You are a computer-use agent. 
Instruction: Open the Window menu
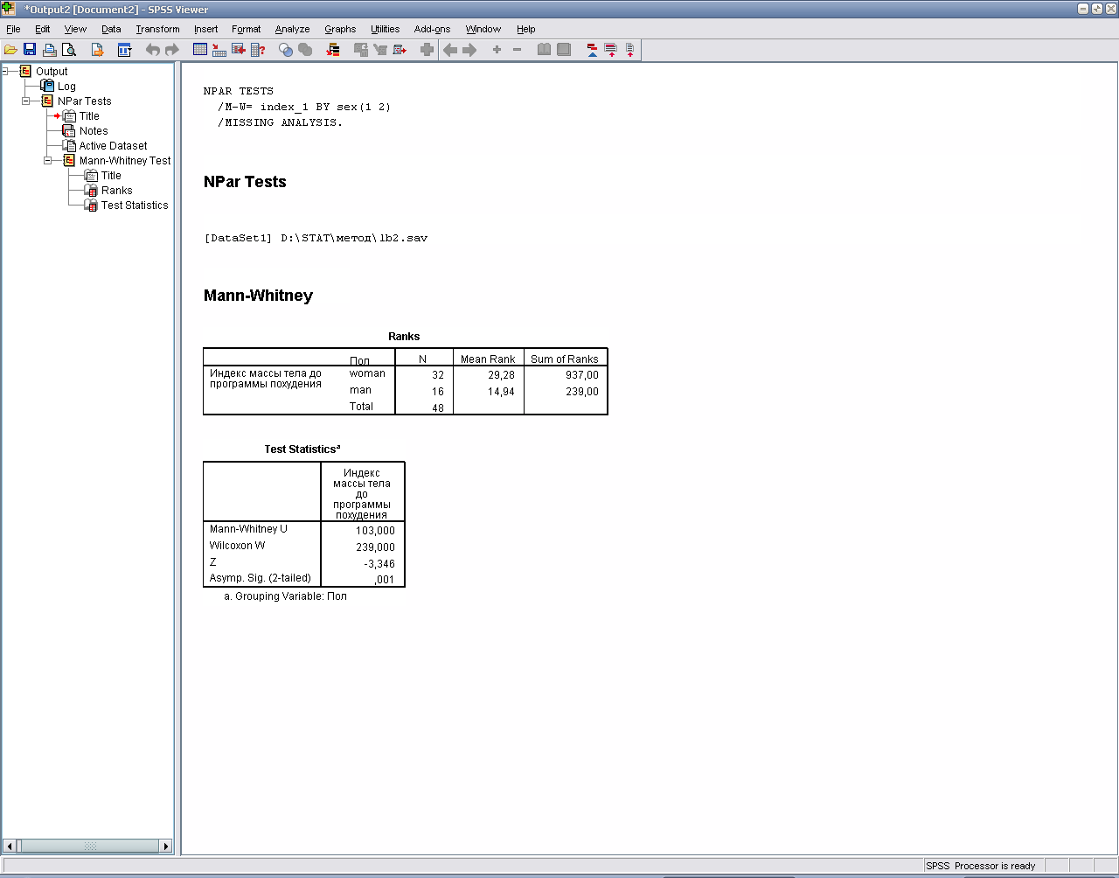[x=483, y=29]
